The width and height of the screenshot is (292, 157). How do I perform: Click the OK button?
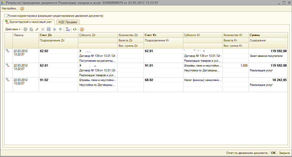(273, 153)
